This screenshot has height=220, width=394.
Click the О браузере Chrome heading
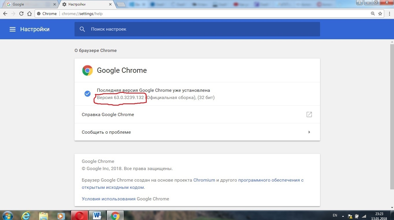(96, 50)
